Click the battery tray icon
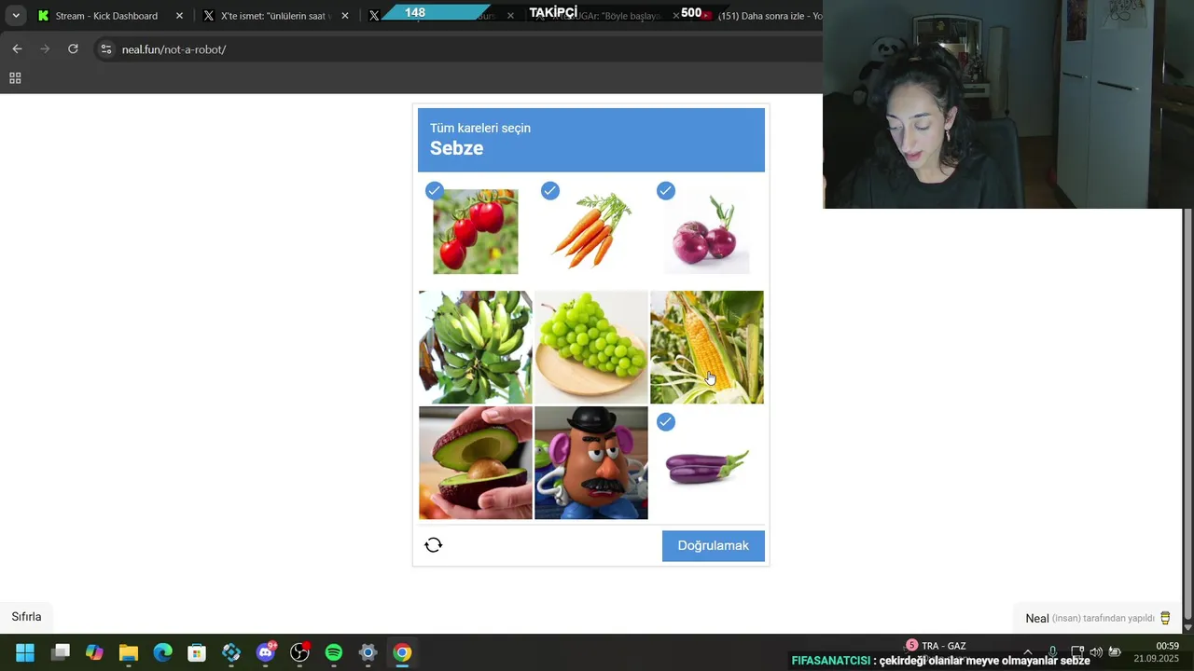Screen dimensions: 1194x671 (x=1115, y=652)
